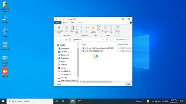Viewport: 186px width, 104px height.
Task: Collapse the ribbon with the chevron
Action: 128,23
